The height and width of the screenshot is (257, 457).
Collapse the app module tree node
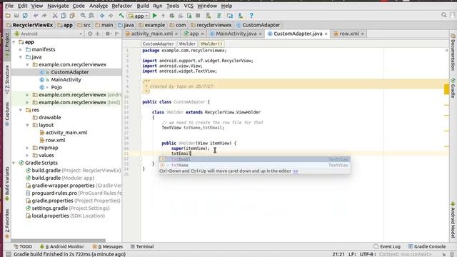pyautogui.click(x=14, y=42)
